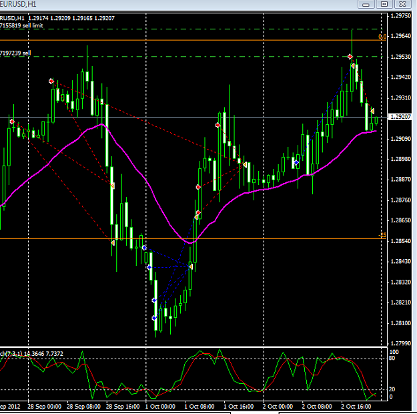Click the OHLC readout ending 1.29207
Viewport: 417px width, 414px height.
[71, 18]
